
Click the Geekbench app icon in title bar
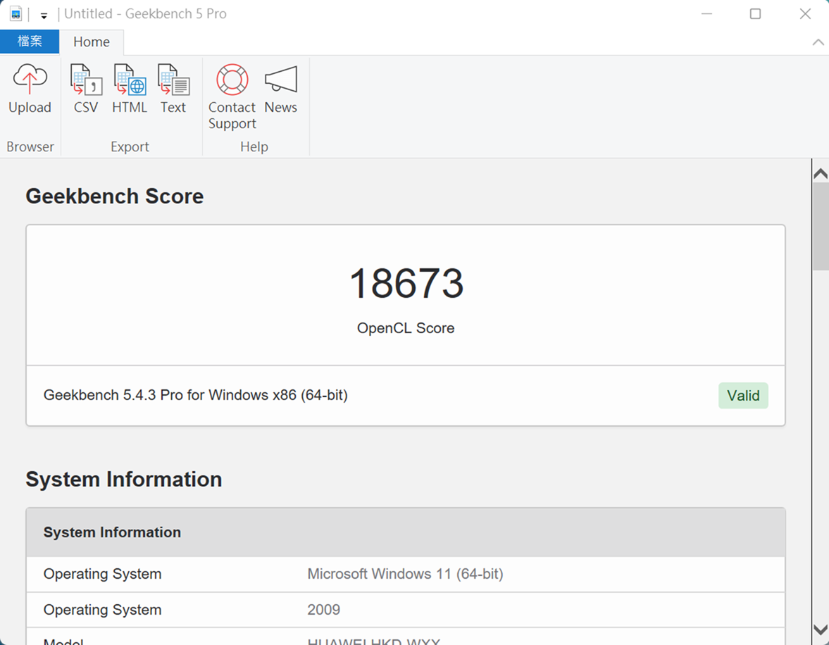click(15, 14)
